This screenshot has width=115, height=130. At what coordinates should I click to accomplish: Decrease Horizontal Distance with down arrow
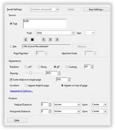tap(50, 112)
